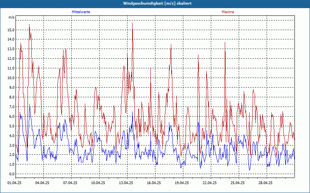Click the 2,0 y-axis value

coord(12,155)
